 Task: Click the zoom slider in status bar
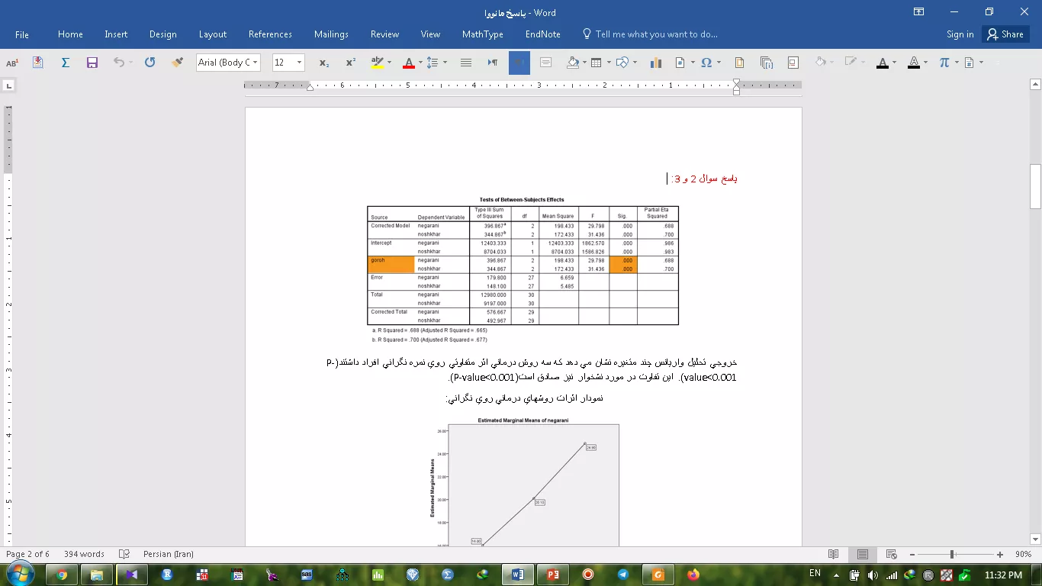pyautogui.click(x=952, y=555)
